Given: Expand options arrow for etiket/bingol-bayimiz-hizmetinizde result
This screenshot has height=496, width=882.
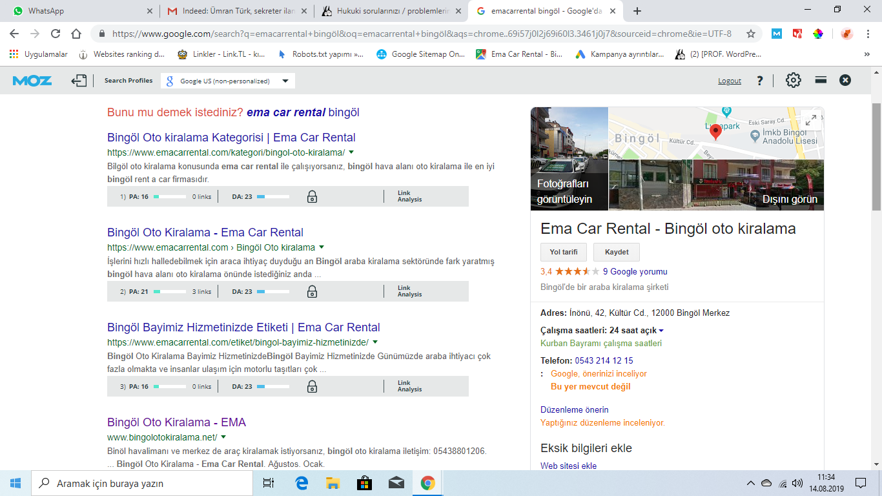Looking at the screenshot, I should [x=375, y=342].
